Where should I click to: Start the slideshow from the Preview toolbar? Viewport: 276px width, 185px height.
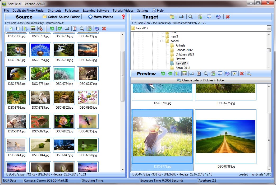click(x=234, y=74)
